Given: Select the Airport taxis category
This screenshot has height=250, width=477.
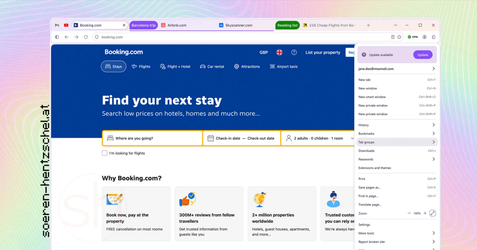Looking at the screenshot, I should (284, 67).
